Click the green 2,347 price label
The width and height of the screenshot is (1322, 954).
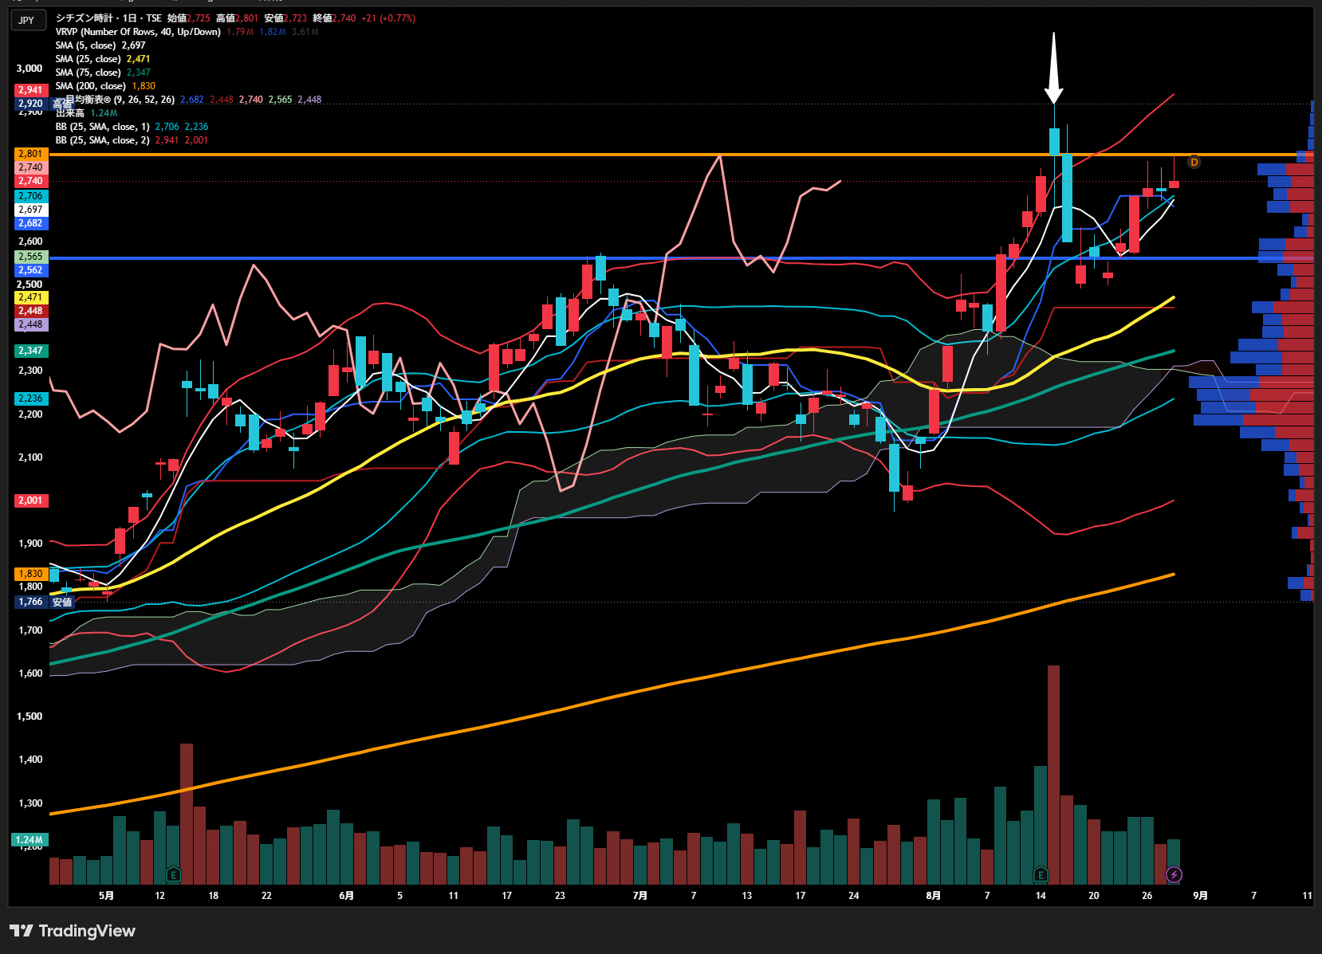pyautogui.click(x=30, y=351)
